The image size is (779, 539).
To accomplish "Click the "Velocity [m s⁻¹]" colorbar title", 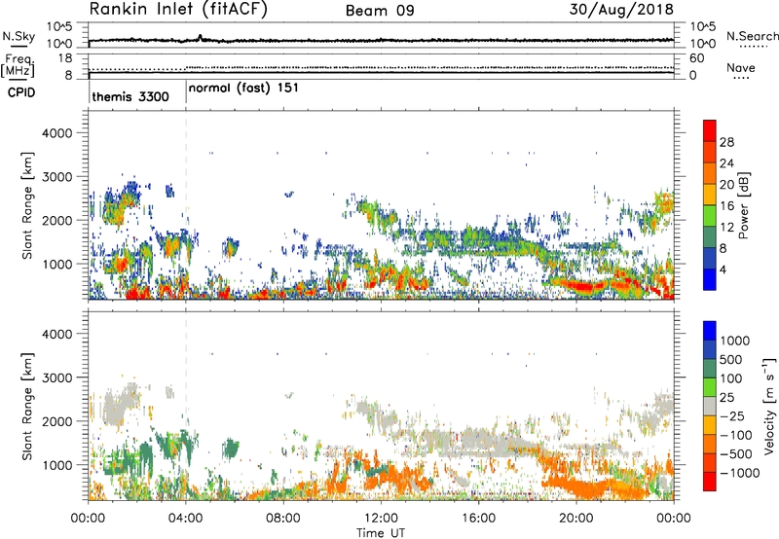I will 769,407.
